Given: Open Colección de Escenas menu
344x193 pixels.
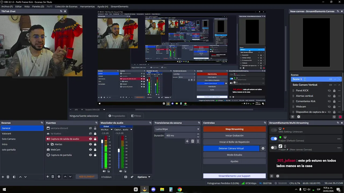Looking at the screenshot, I should click(66, 6).
